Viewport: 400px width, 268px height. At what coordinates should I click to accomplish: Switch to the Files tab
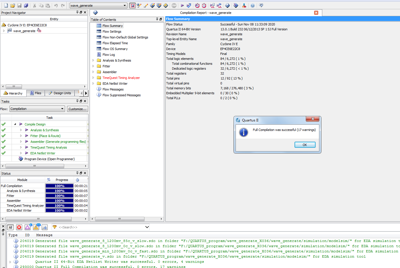pos(36,93)
